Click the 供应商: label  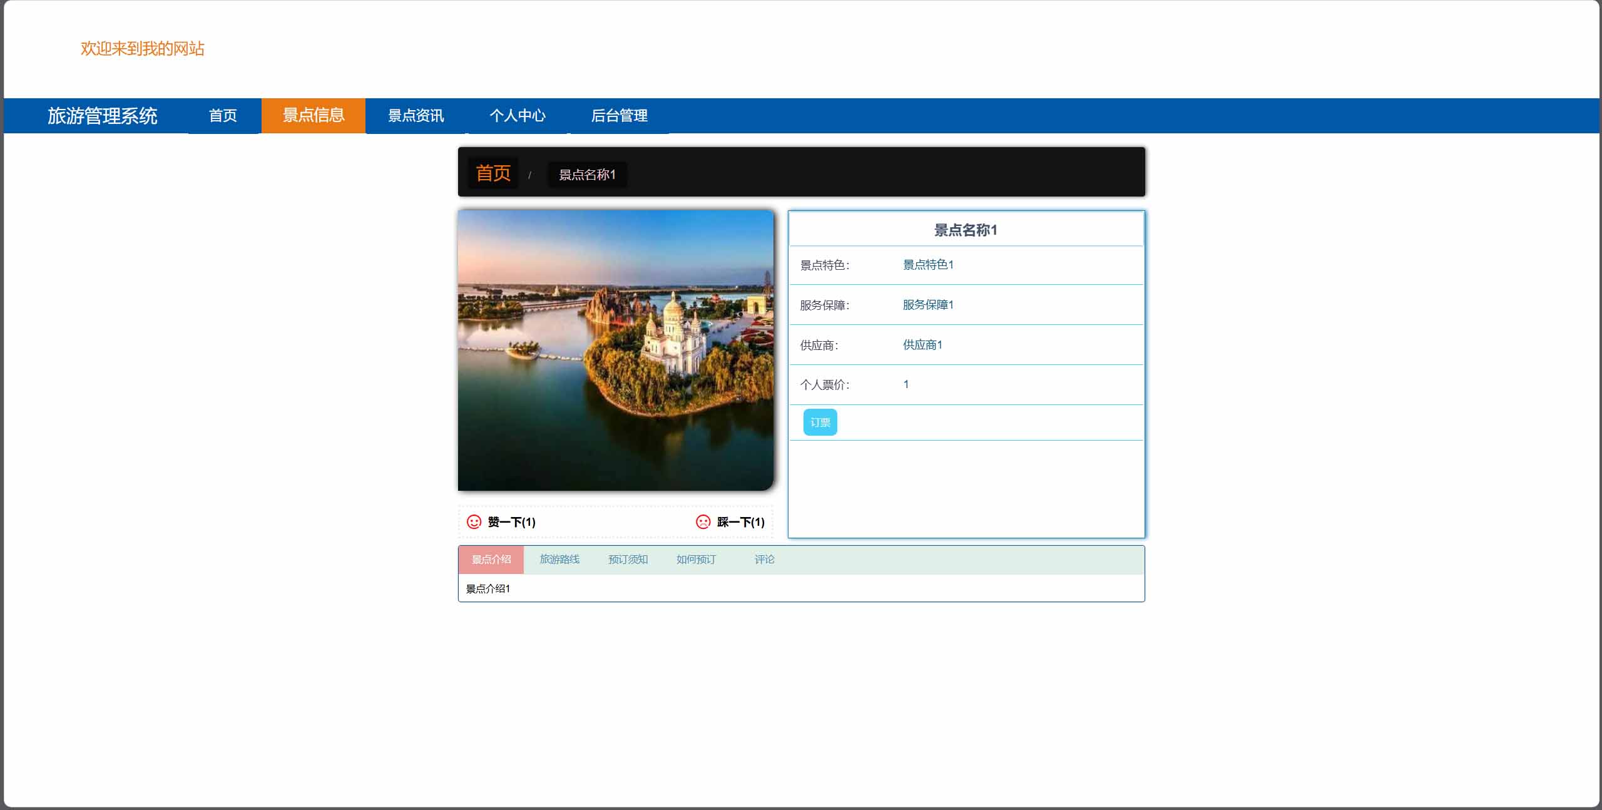tap(819, 346)
